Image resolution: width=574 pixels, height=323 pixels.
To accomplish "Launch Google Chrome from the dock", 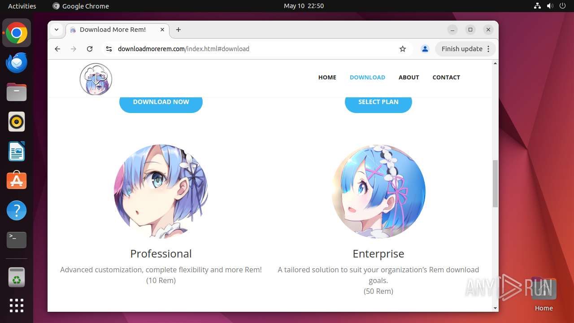I will coord(17,33).
